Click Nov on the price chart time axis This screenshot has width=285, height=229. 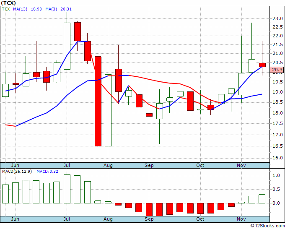click(x=241, y=165)
